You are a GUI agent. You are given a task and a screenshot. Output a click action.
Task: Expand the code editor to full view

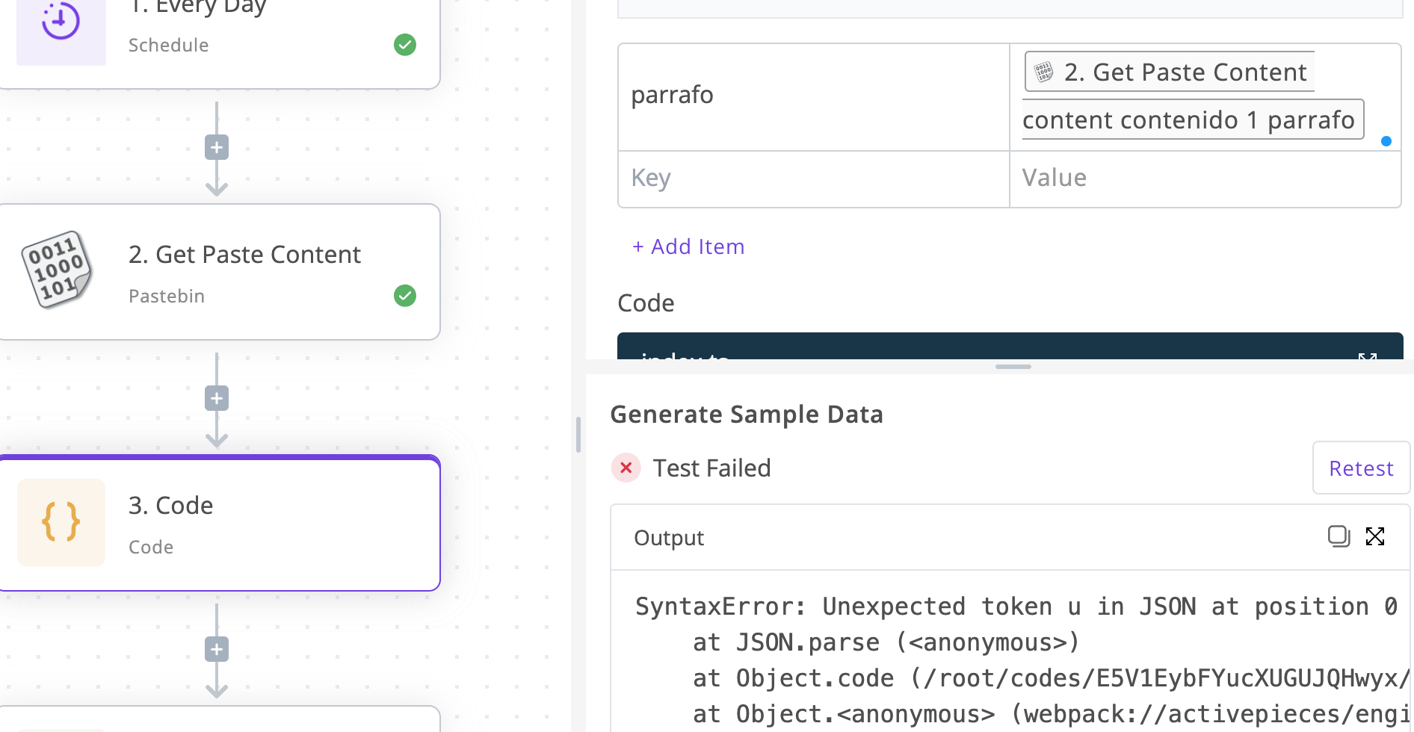coord(1367,356)
